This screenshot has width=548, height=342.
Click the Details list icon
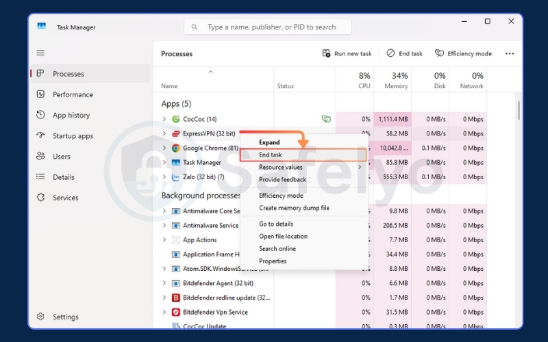tap(40, 176)
